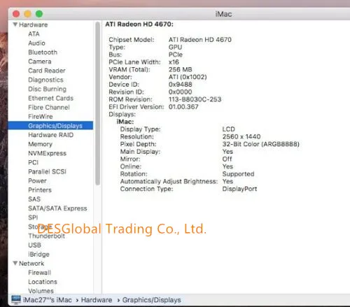
Task: Select the highlighted Graphics/Displays row
Action: (50, 126)
